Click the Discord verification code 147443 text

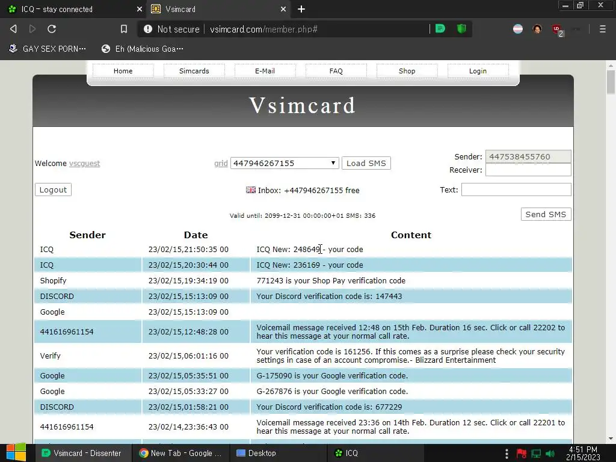pyautogui.click(x=329, y=296)
